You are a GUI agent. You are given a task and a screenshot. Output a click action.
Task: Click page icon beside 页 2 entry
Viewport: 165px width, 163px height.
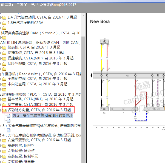pyautogui.click(x=9, y=116)
